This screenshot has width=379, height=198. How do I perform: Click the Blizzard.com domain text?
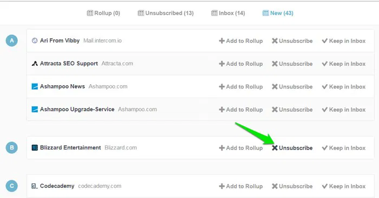121,148
